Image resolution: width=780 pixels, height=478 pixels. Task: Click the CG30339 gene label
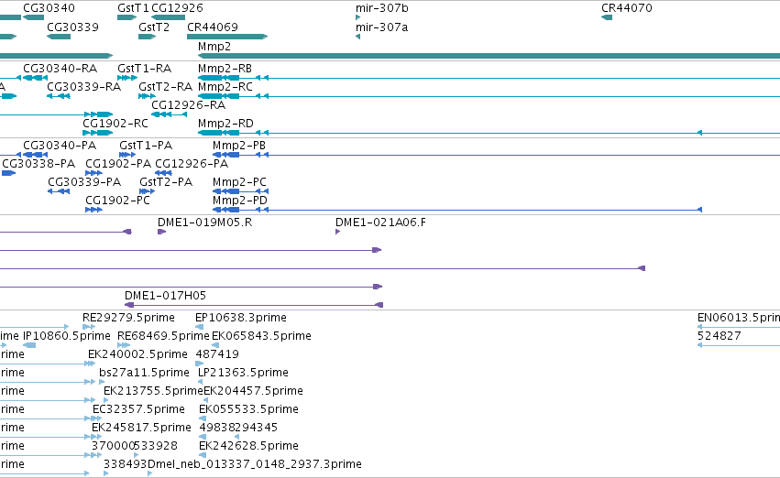[72, 27]
